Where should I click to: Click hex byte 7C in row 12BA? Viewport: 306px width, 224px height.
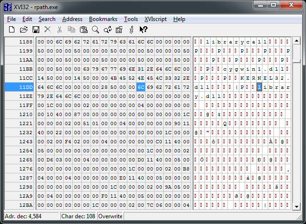tap(150, 205)
